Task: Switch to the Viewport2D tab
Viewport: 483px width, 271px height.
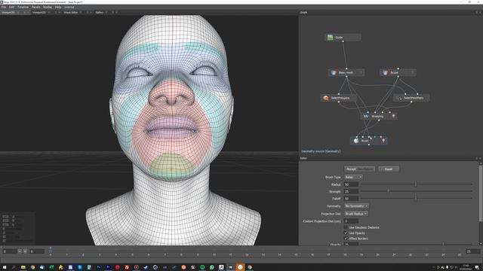Action: (x=39, y=13)
